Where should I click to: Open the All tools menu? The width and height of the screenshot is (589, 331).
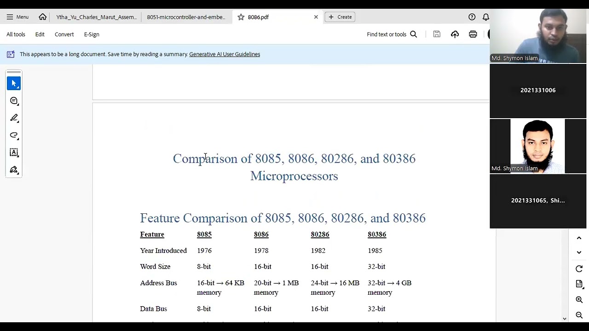16,34
